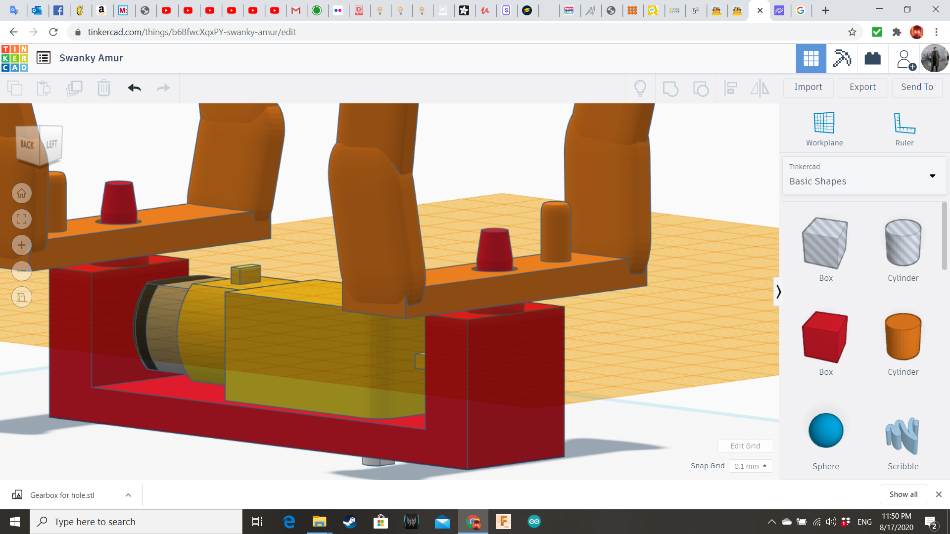Click the Home view button

point(22,193)
